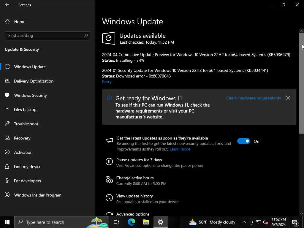This screenshot has width=304, height=228.
Task: Click the Pause updates icon
Action: (x=109, y=161)
